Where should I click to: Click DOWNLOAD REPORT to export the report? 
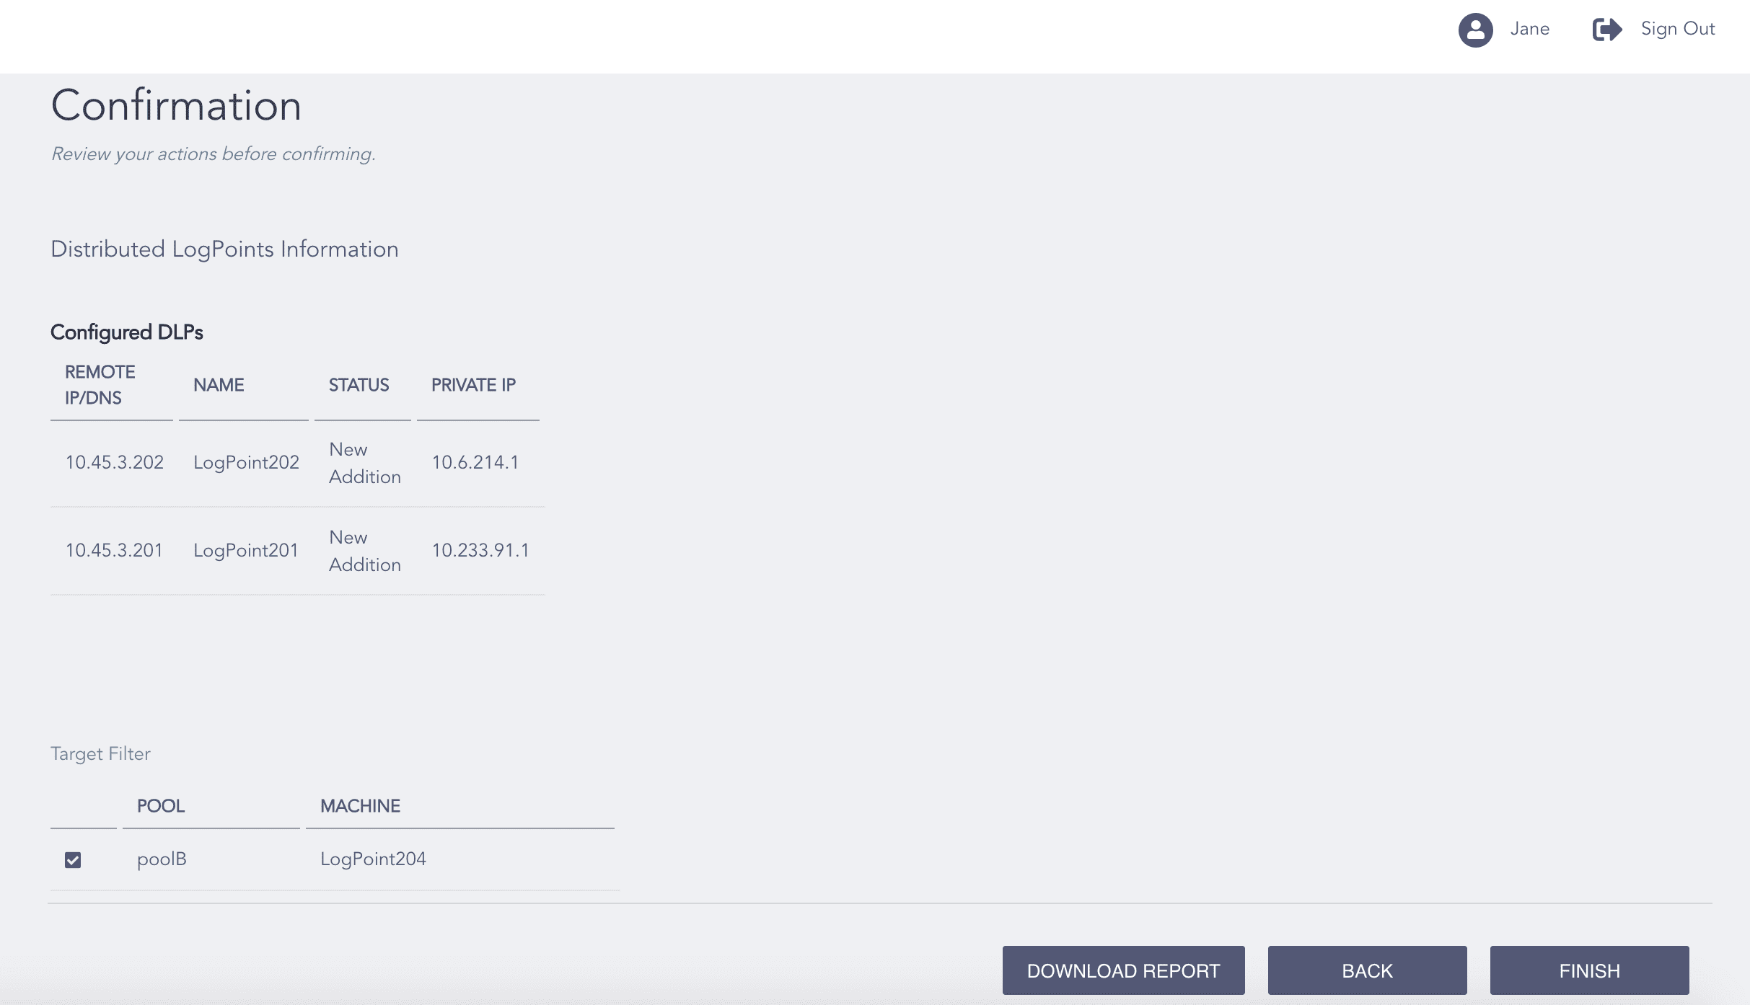(1122, 970)
